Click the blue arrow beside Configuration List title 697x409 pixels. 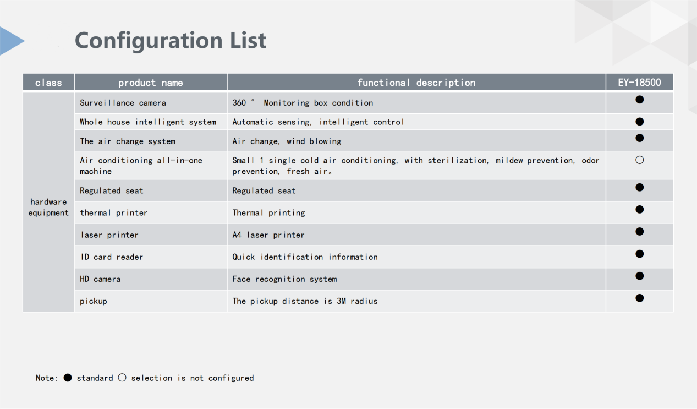click(12, 41)
